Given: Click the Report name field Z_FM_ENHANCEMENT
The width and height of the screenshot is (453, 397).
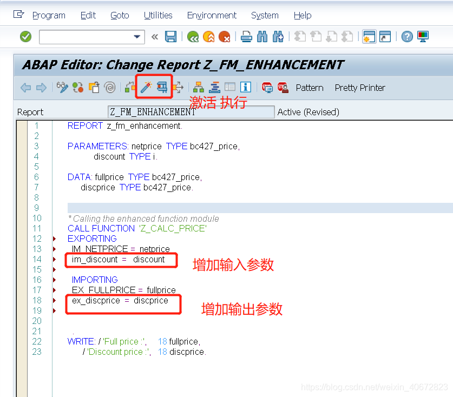Looking at the screenshot, I should (191, 112).
